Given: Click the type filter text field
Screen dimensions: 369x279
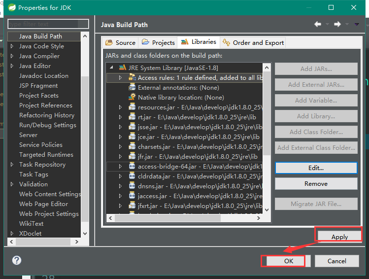Looking at the screenshot, I should [48, 24].
